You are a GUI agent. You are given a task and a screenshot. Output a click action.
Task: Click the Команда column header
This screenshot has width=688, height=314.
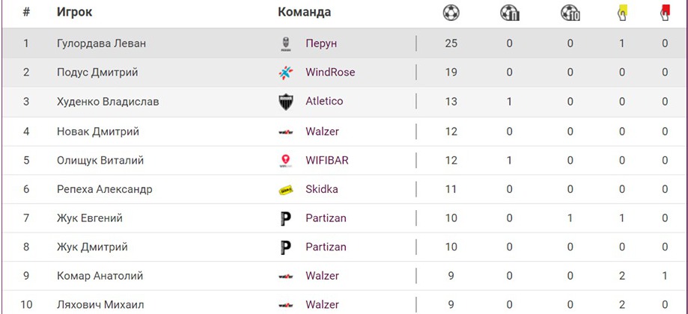304,12
